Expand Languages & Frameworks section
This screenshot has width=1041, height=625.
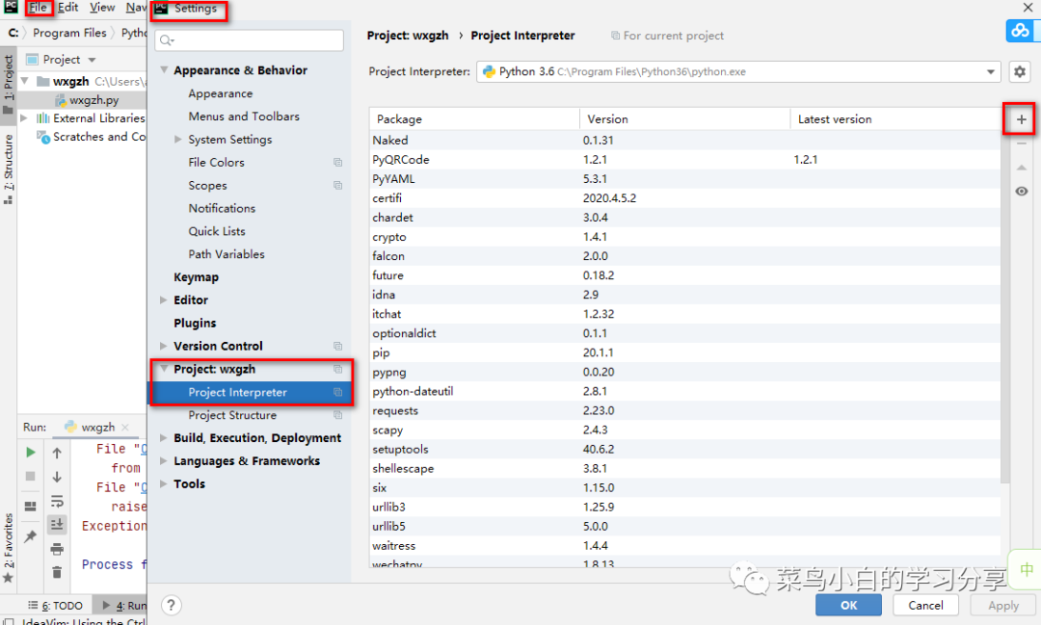click(x=163, y=461)
